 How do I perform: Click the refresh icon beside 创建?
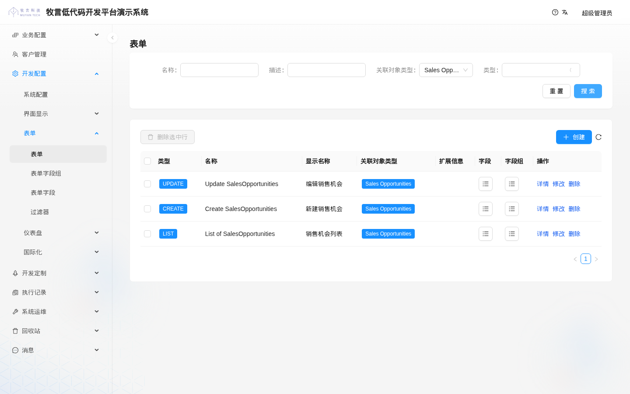coord(598,137)
